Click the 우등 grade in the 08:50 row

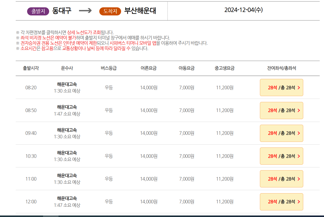click(109, 110)
